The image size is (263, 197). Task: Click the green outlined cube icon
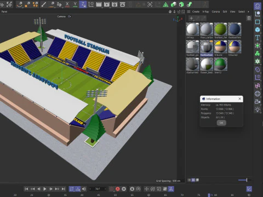[x=181, y=4]
